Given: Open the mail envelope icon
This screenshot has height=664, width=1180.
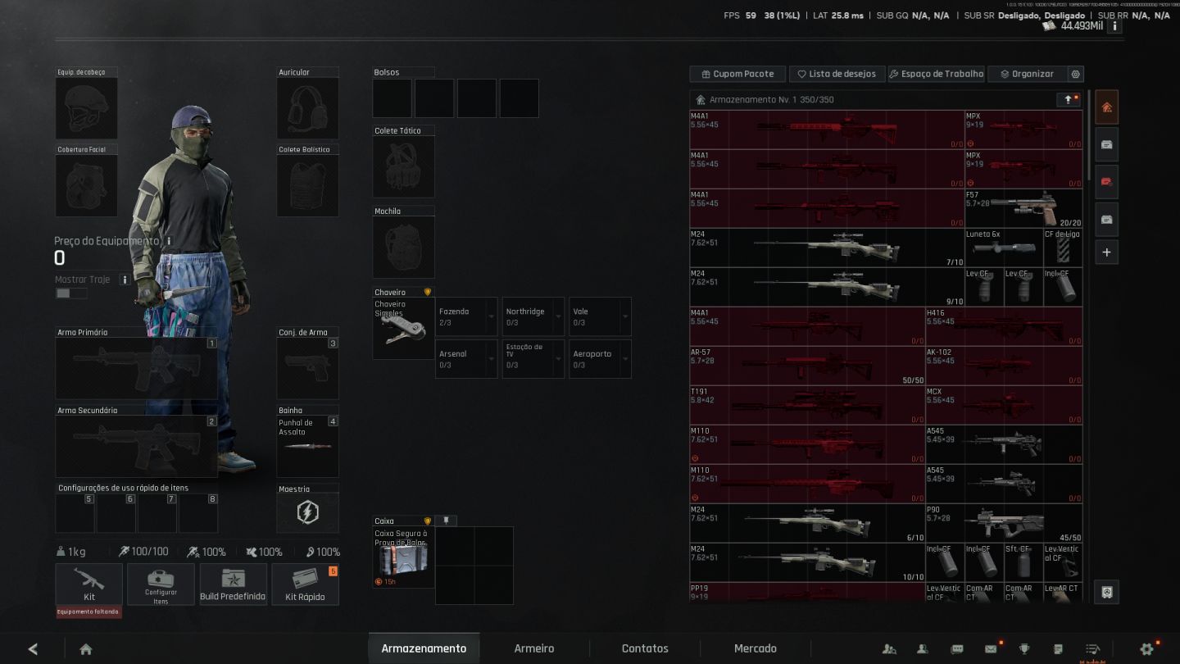Looking at the screenshot, I should pyautogui.click(x=991, y=649).
